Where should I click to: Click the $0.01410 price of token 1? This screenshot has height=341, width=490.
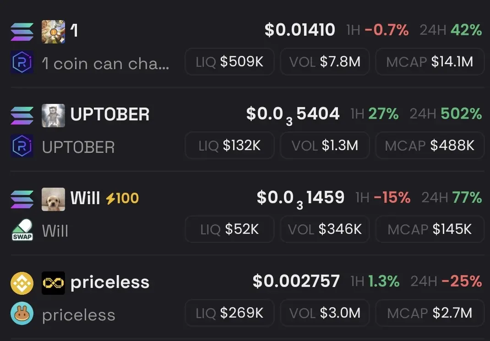click(x=299, y=30)
